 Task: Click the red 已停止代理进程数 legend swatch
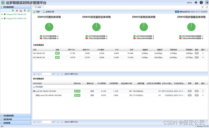41,38
